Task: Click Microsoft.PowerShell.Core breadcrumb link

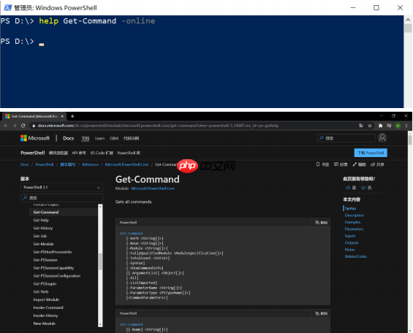Action: 126,164
